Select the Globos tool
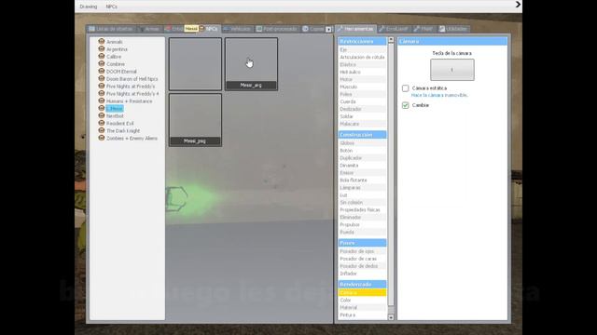The image size is (597, 335). tap(362, 142)
